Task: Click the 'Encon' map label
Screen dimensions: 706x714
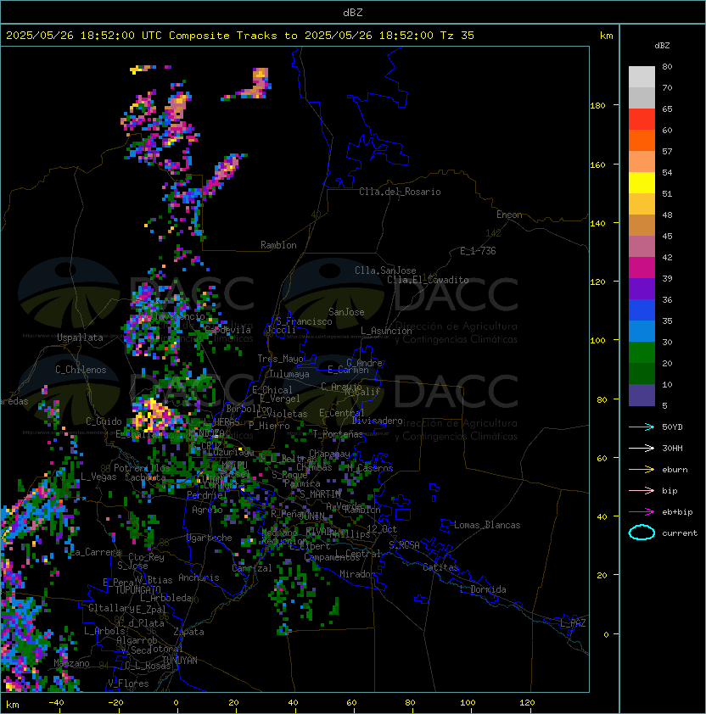Action: click(x=509, y=215)
